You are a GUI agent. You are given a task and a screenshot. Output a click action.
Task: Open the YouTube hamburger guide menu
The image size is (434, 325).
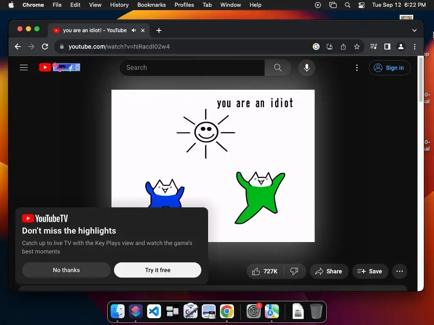pyautogui.click(x=24, y=67)
